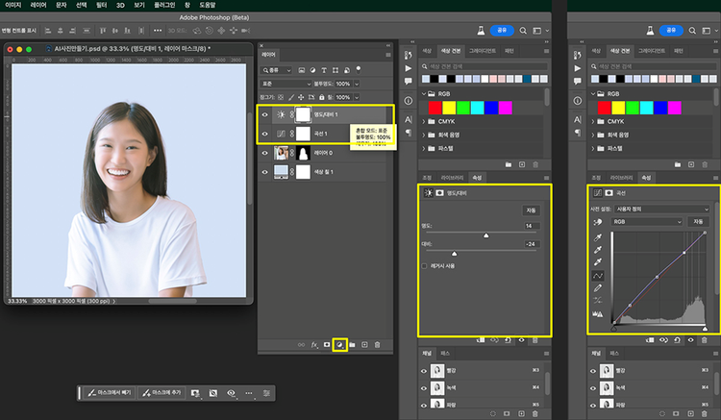Image resolution: width=721 pixels, height=420 pixels.
Task: Open the fx layer style icon
Action: (314, 344)
